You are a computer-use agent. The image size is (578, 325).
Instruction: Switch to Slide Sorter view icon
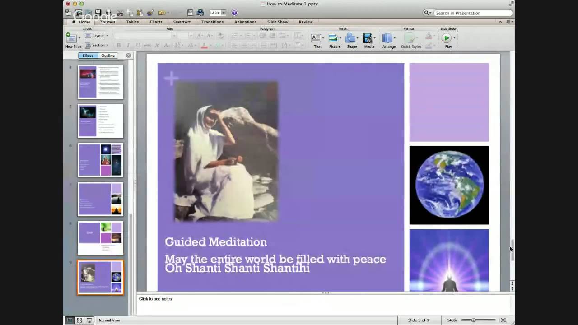pos(79,320)
